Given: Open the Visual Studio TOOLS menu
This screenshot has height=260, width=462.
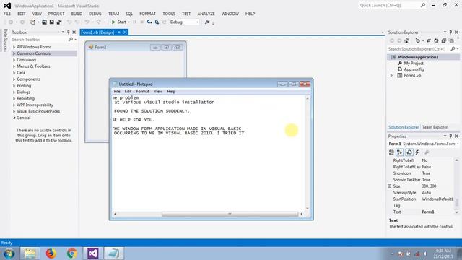Looking at the screenshot, I should click(169, 14).
